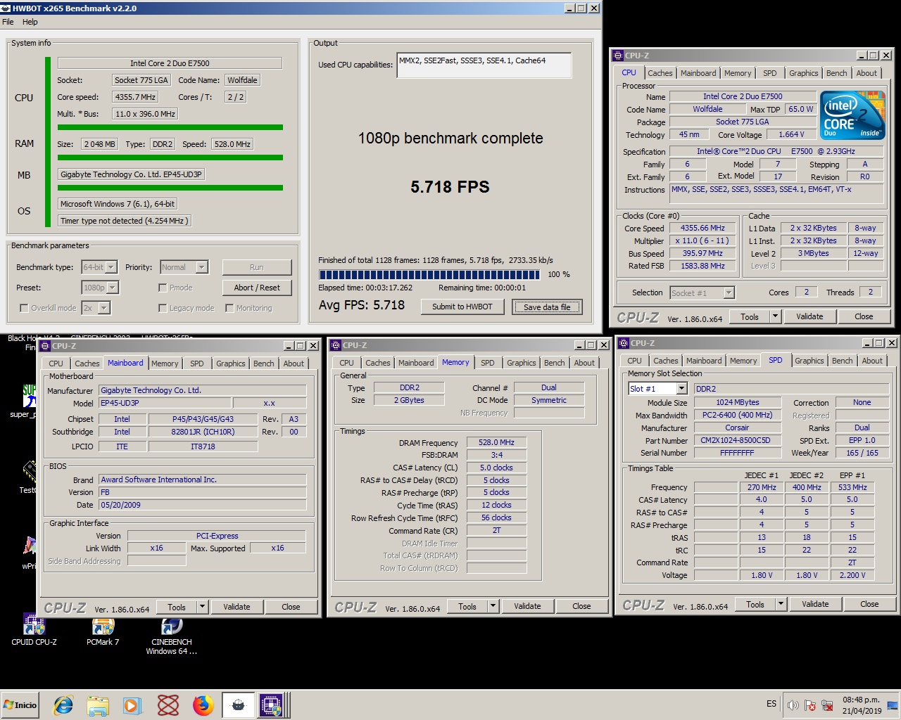Viewport: 901px width, 720px height.
Task: Click the 100 % benchmark progress bar
Action: pos(429,274)
